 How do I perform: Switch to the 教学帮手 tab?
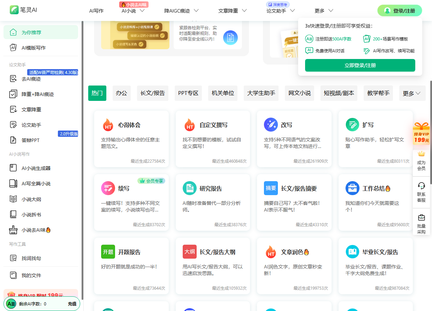click(x=378, y=93)
